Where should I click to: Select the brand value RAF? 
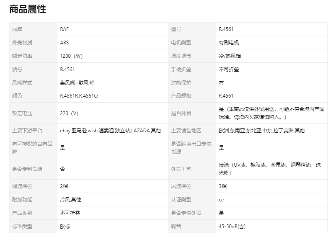[64, 29]
